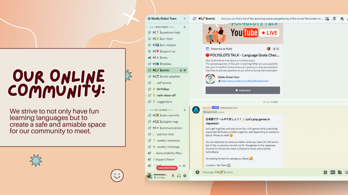
Task: Open the weekly-intentions channel
Action: coord(167,140)
